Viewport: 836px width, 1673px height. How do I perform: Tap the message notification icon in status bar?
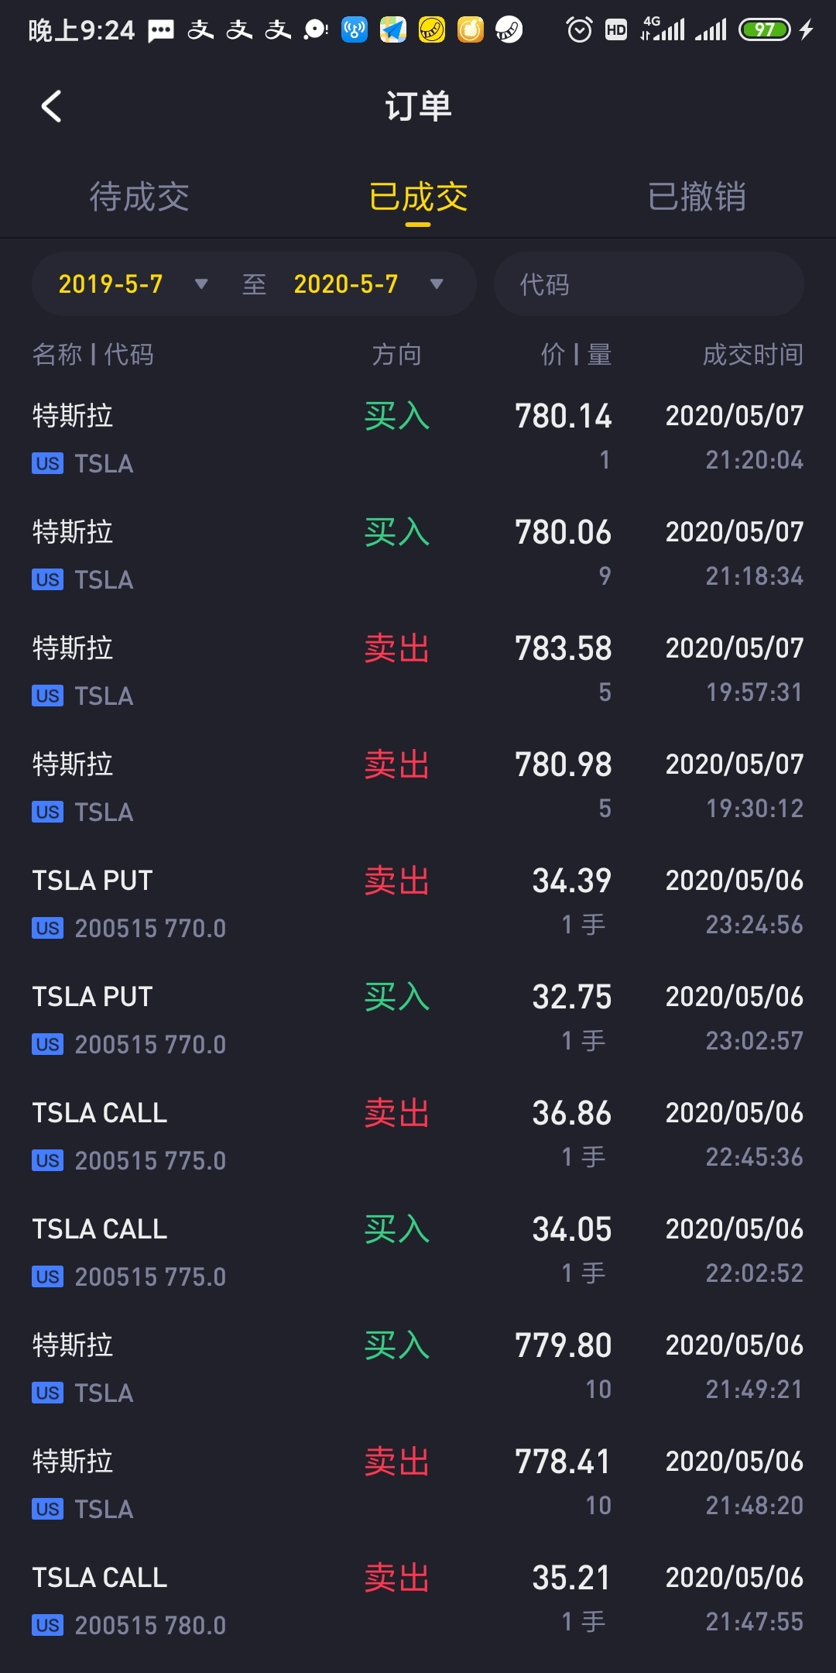point(161,31)
